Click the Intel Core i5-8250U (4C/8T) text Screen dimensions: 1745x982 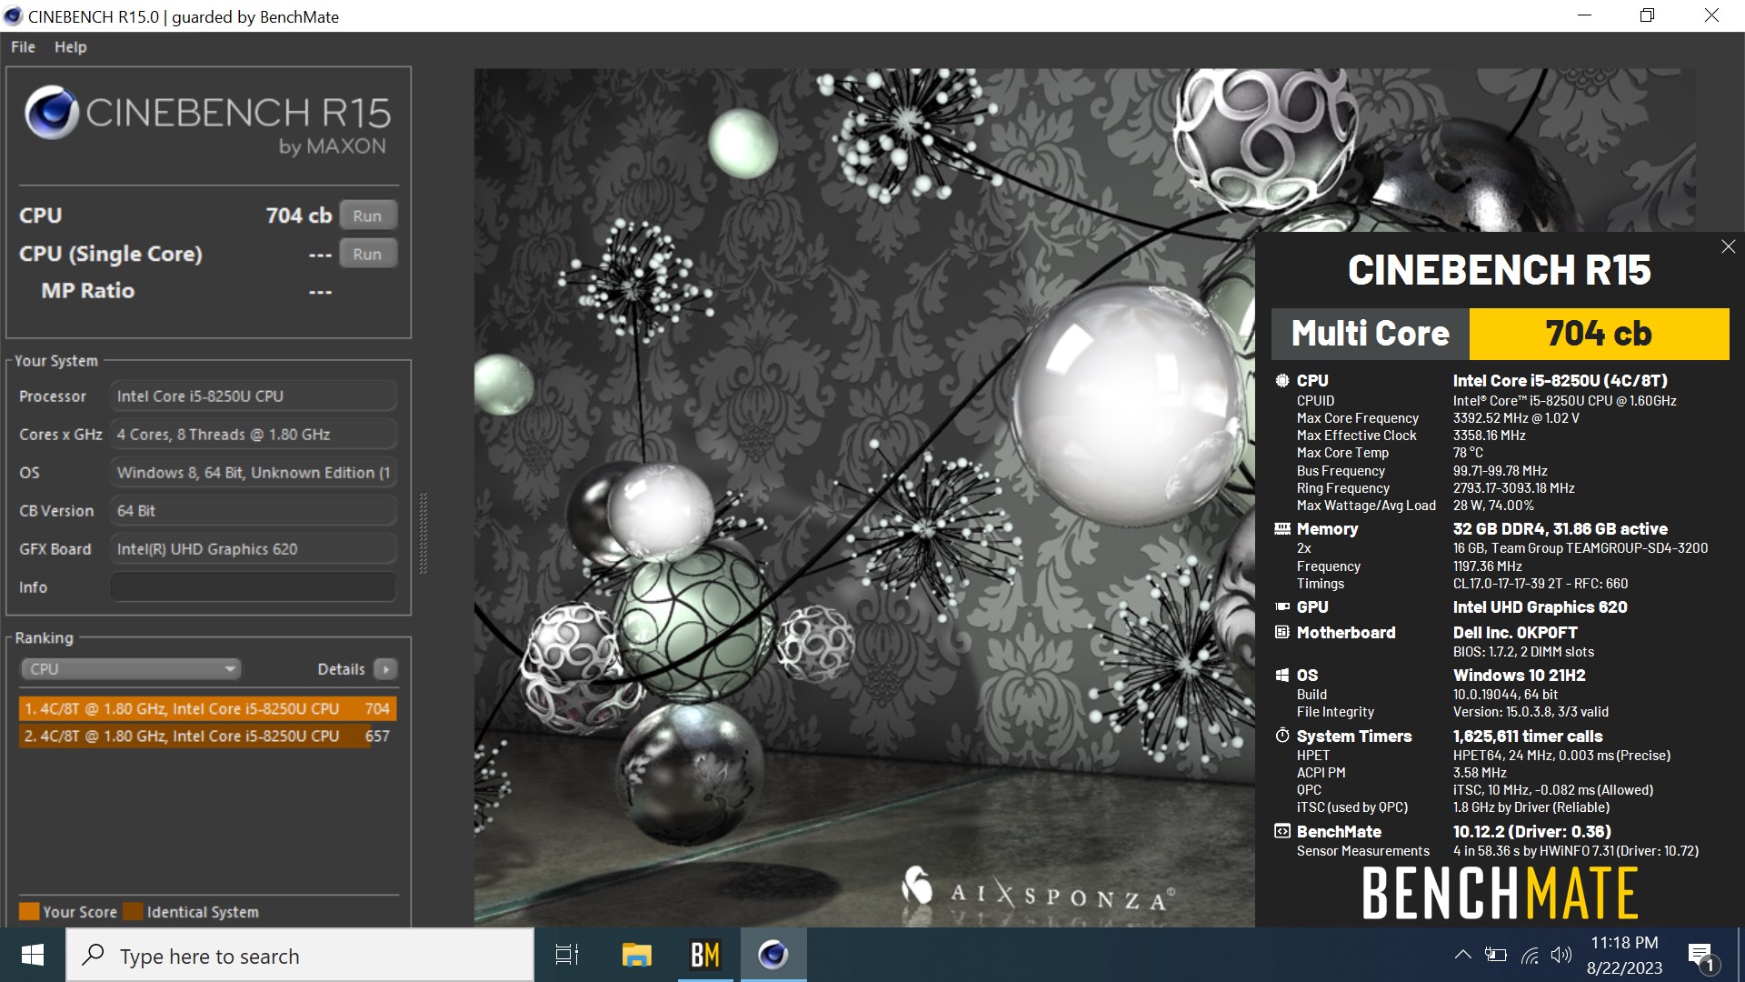click(1560, 381)
